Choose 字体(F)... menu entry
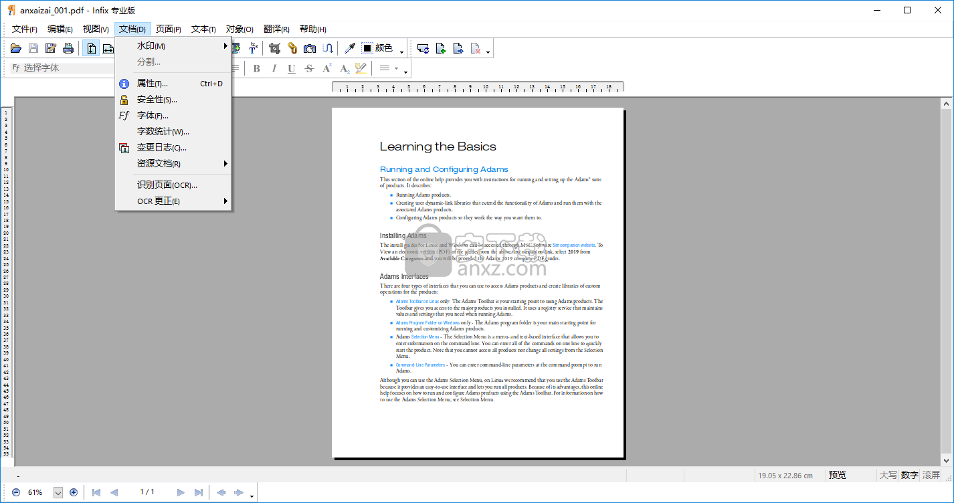 tap(173, 116)
